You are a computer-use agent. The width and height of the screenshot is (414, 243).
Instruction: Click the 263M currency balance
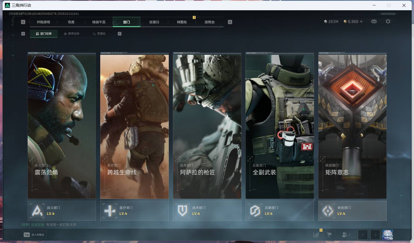(x=331, y=22)
